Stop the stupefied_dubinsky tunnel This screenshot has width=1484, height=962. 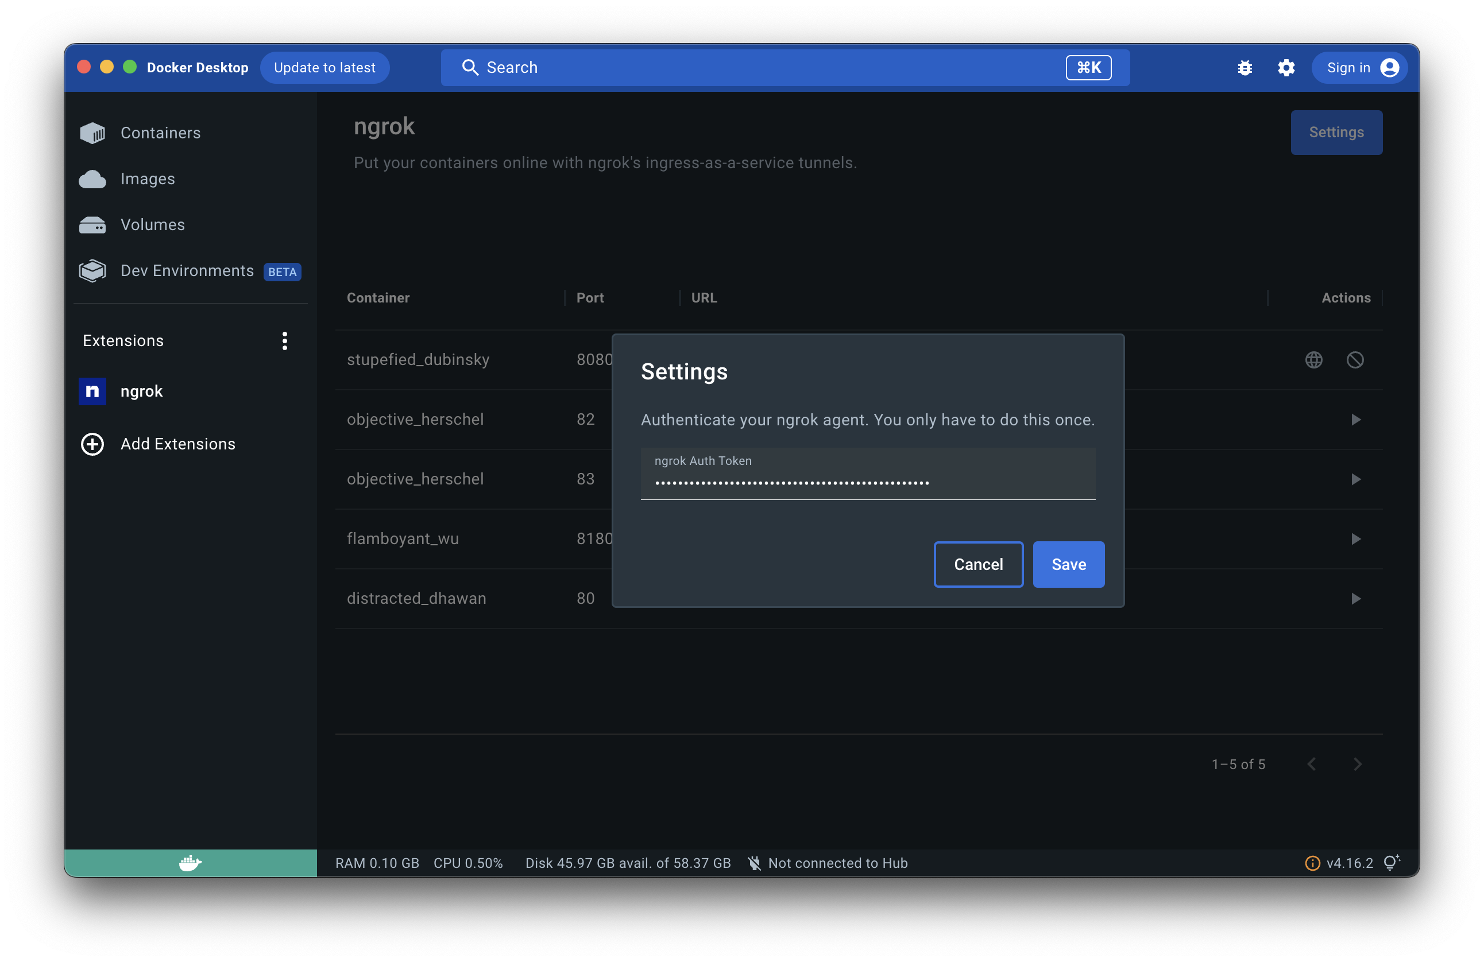pos(1355,359)
